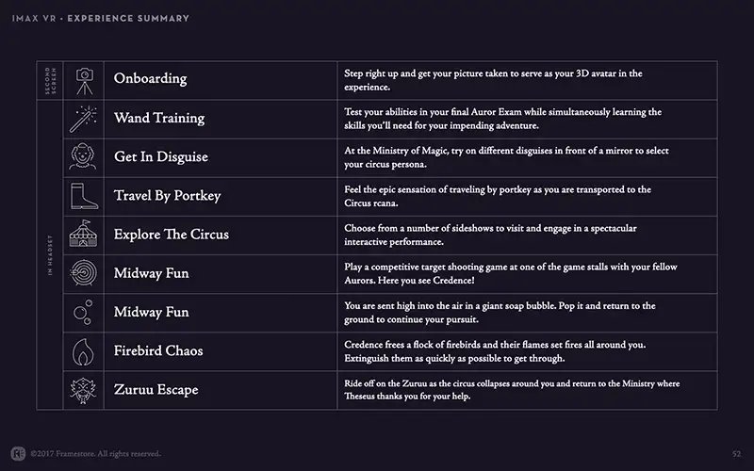Screen dimensions: 754x471
Task: Select the Onboarding title
Action: (150, 78)
